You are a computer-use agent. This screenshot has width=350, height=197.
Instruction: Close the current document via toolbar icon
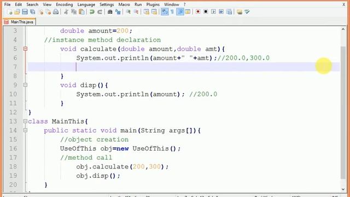(x=40, y=12)
